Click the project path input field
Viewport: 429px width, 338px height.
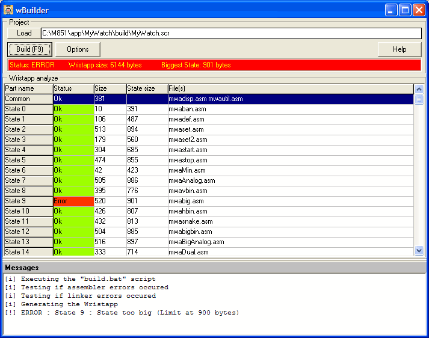pyautogui.click(x=231, y=33)
